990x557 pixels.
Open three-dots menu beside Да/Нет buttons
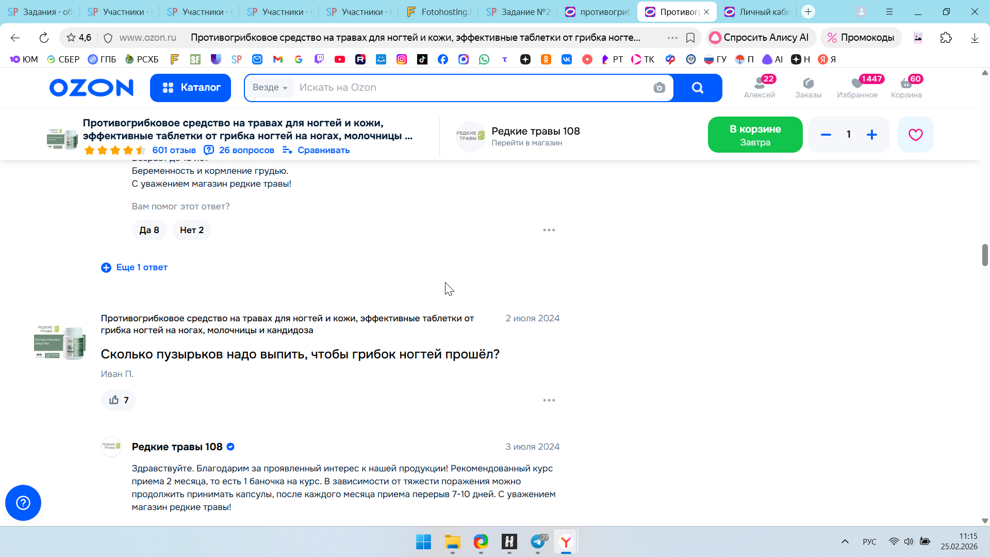tap(549, 230)
